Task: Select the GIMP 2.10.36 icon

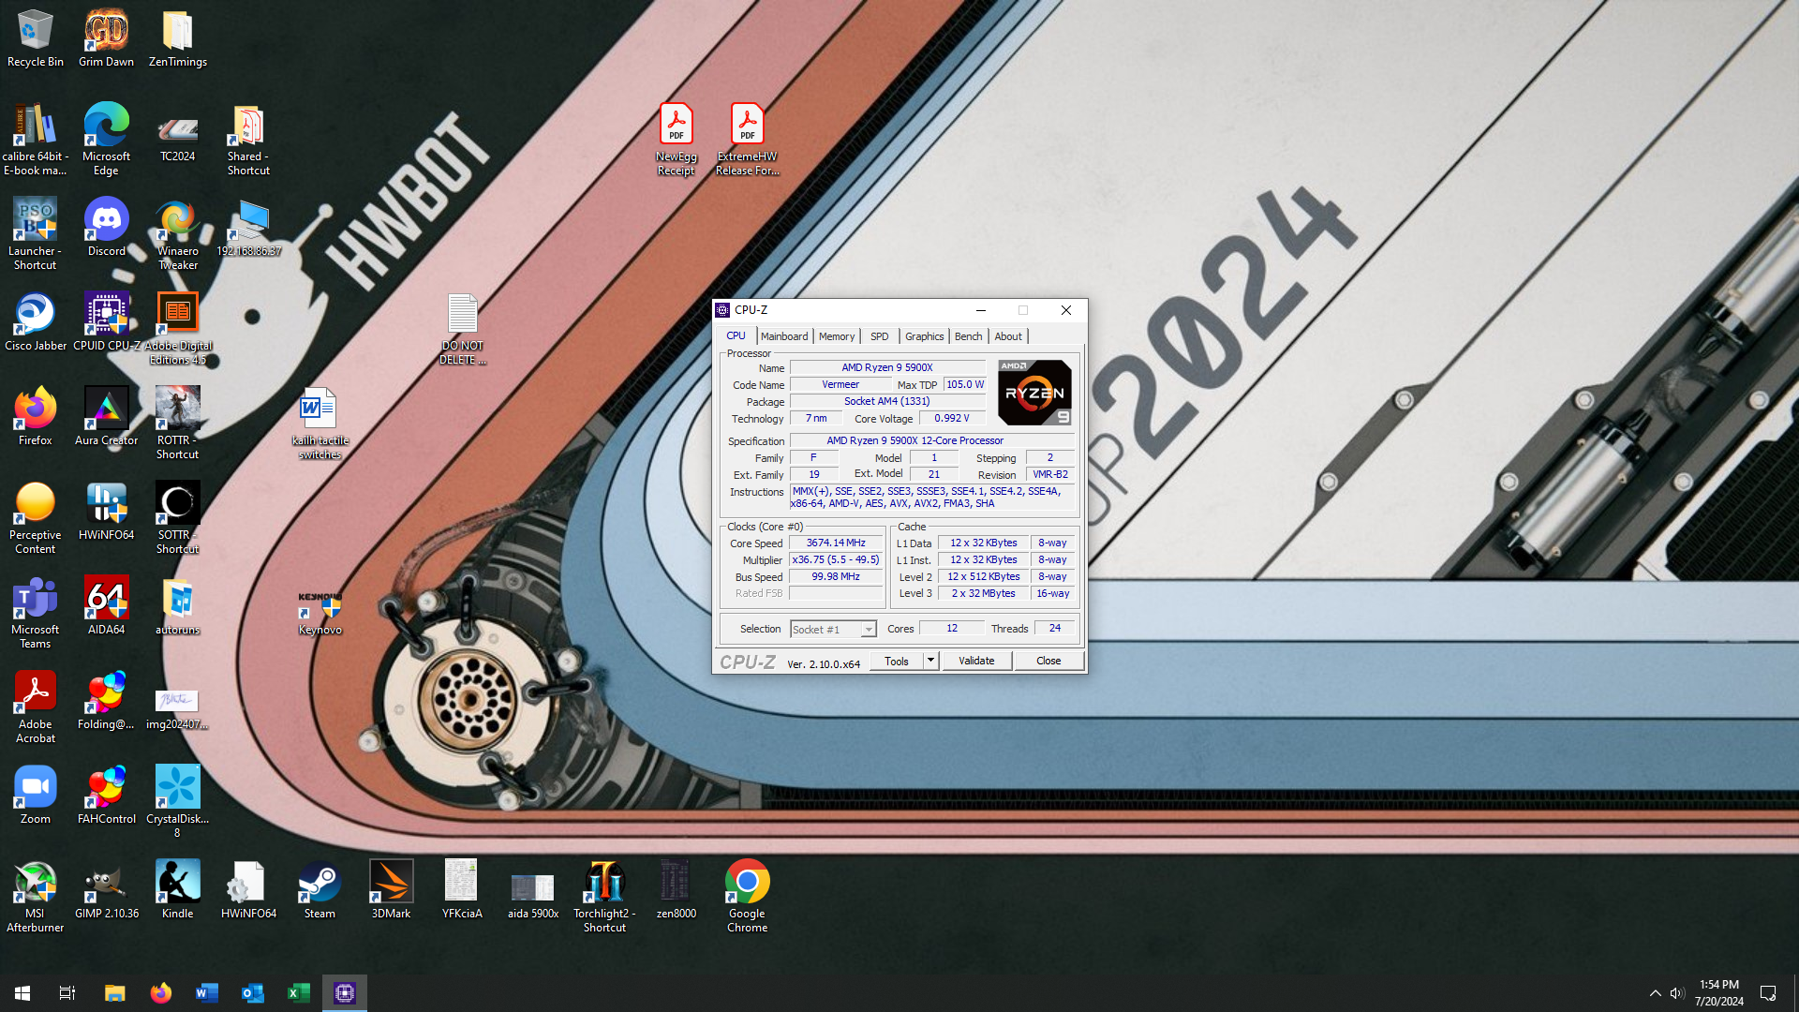Action: coord(106,889)
